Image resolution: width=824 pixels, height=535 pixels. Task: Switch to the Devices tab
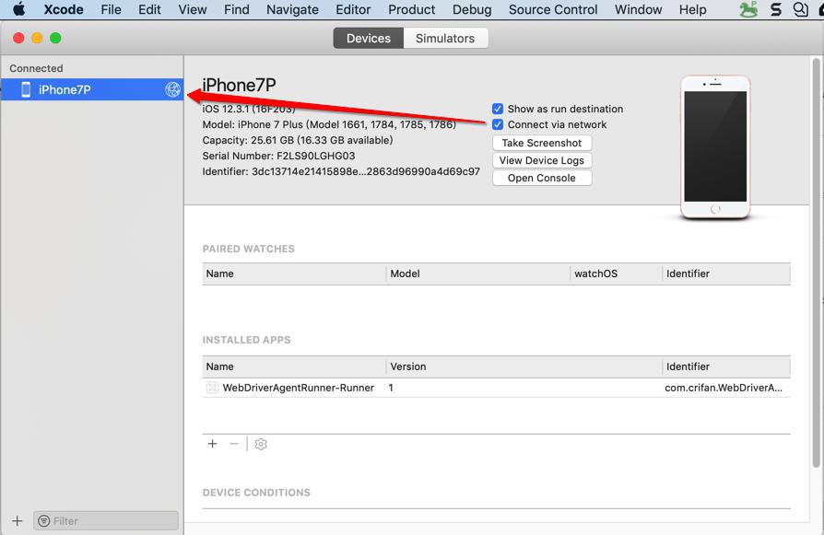tap(369, 39)
